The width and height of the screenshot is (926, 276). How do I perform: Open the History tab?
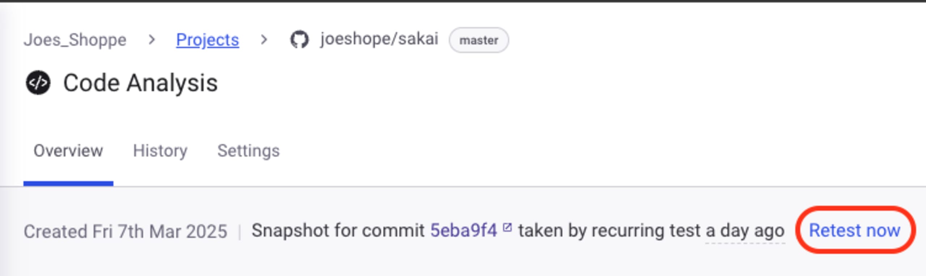coord(160,151)
